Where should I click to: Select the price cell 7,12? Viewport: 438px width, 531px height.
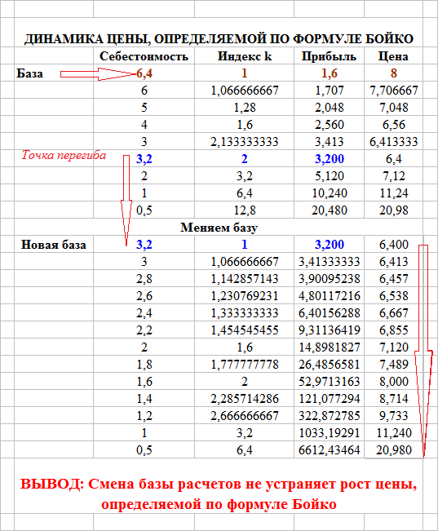pos(393,175)
